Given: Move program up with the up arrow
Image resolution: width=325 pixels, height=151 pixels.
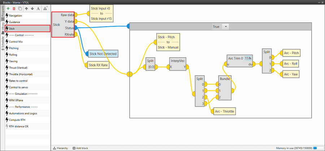Looking at the screenshot, I should pyautogui.click(x=26, y=8).
